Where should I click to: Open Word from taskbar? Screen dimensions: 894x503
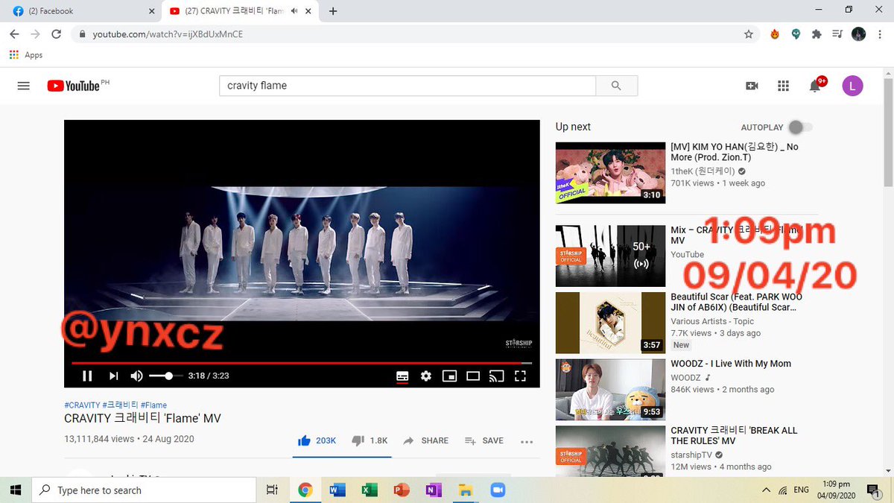(x=336, y=490)
